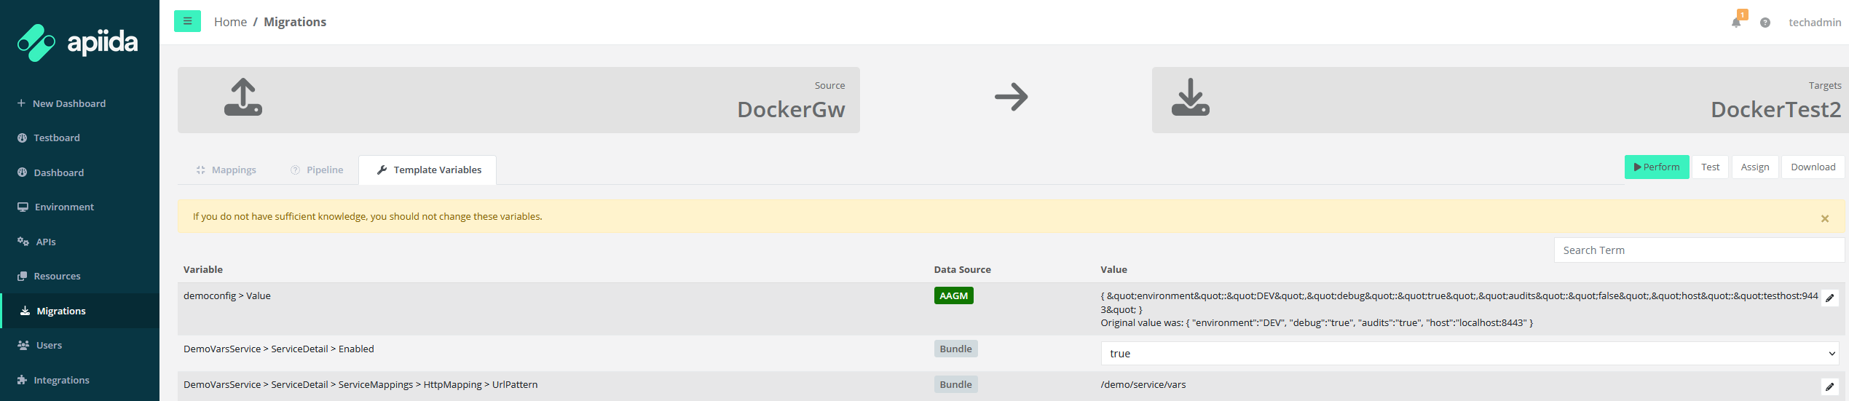Viewport: 1849px width, 401px height.
Task: Click the targets download icon
Action: (x=1190, y=98)
